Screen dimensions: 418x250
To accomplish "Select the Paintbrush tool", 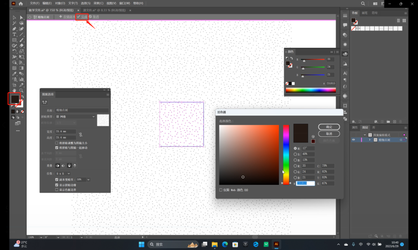I will [21, 40].
